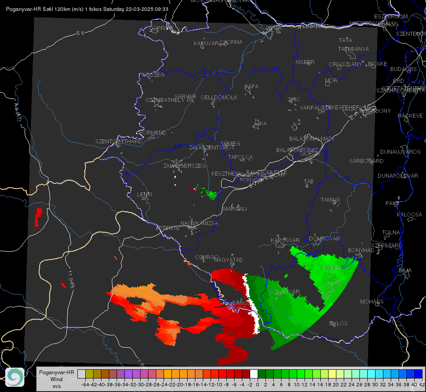This screenshot has height=392, width=426.
Task: Click the KALOCSA label
Action: click(409, 214)
